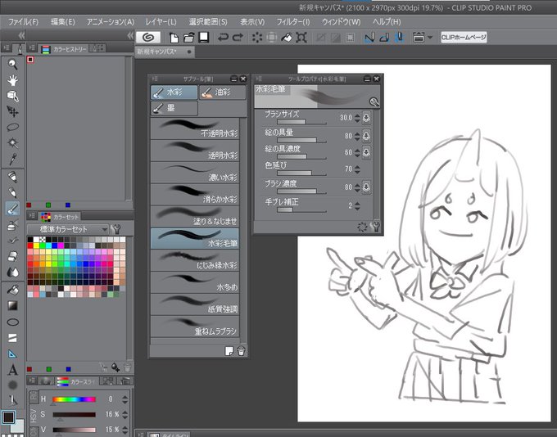Screen dimensions: 557x437
Task: Switch to the 油彩 sub tool group
Action: (222, 92)
